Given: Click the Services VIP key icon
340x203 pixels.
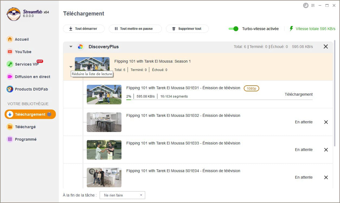Looking at the screenshot, I should coord(10,64).
